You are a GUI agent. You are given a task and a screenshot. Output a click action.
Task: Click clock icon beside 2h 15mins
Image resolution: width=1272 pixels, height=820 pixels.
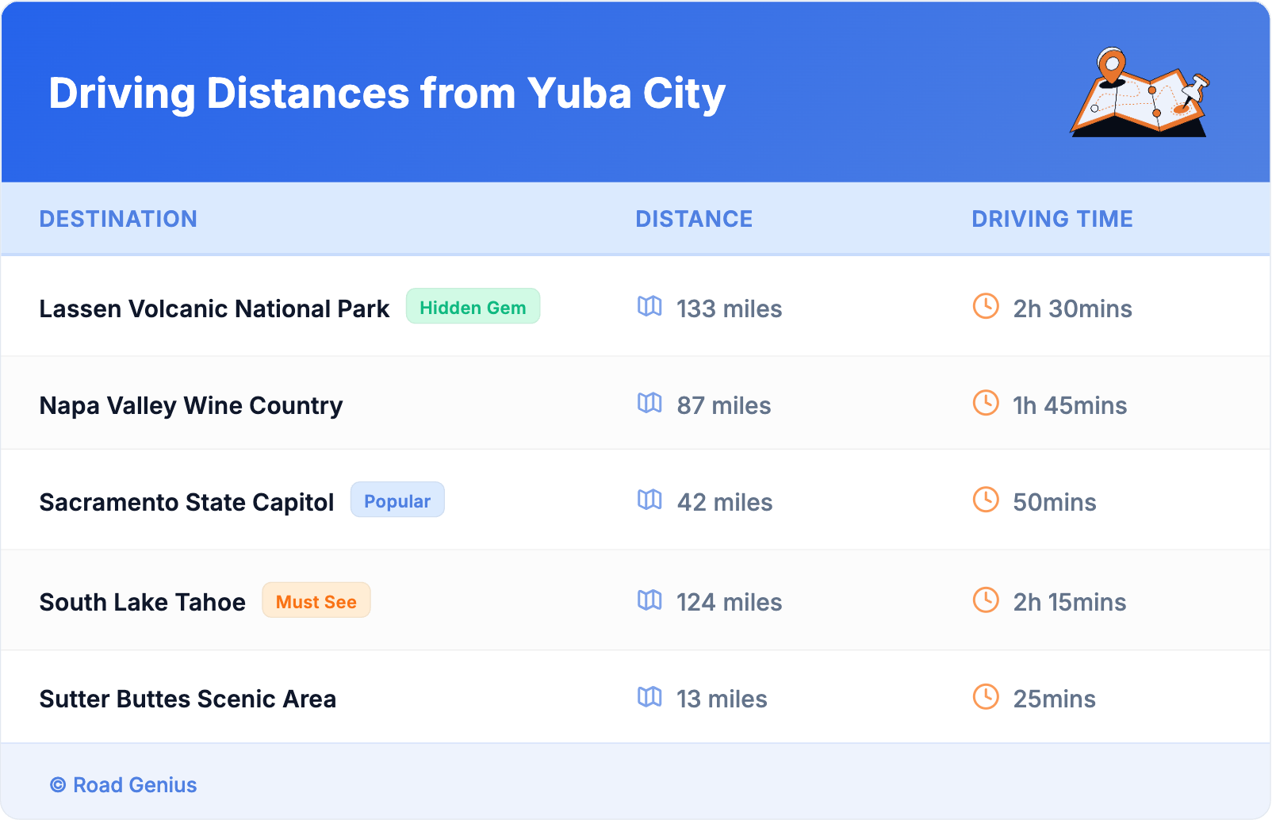tap(986, 600)
